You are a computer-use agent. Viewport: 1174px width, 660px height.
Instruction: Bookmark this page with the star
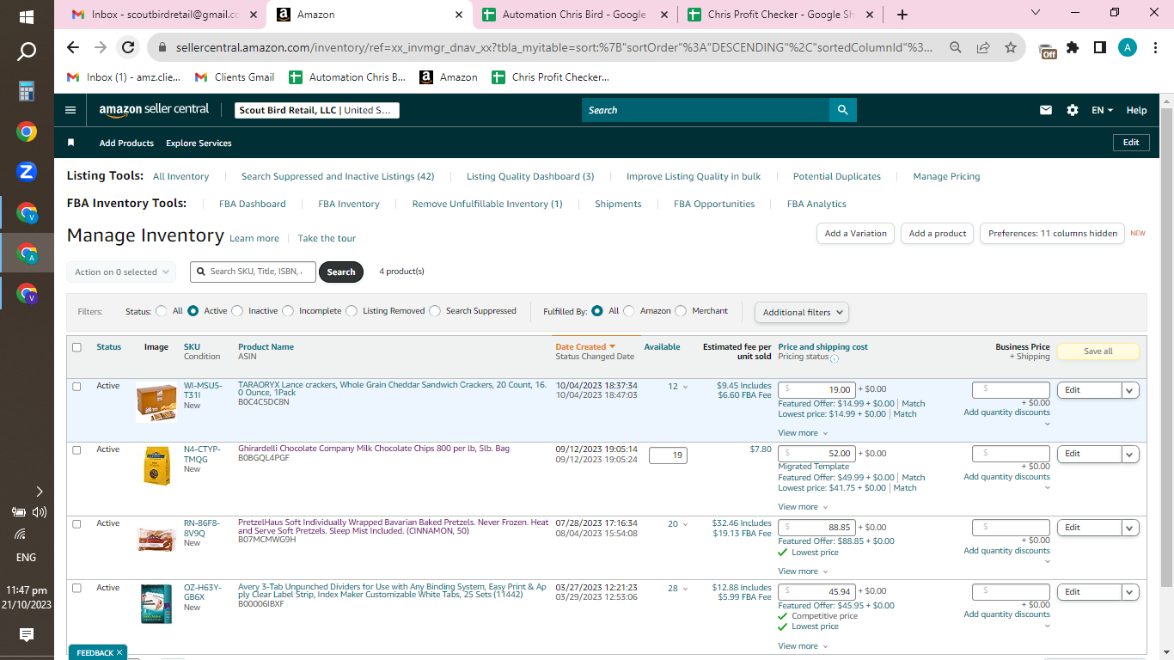click(1011, 48)
